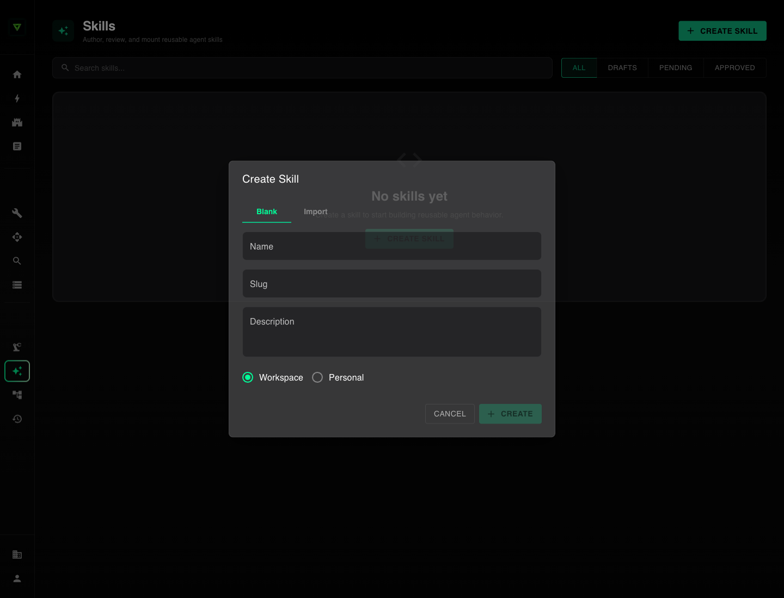
Task: Open the castle sidebar icon
Action: [17, 122]
